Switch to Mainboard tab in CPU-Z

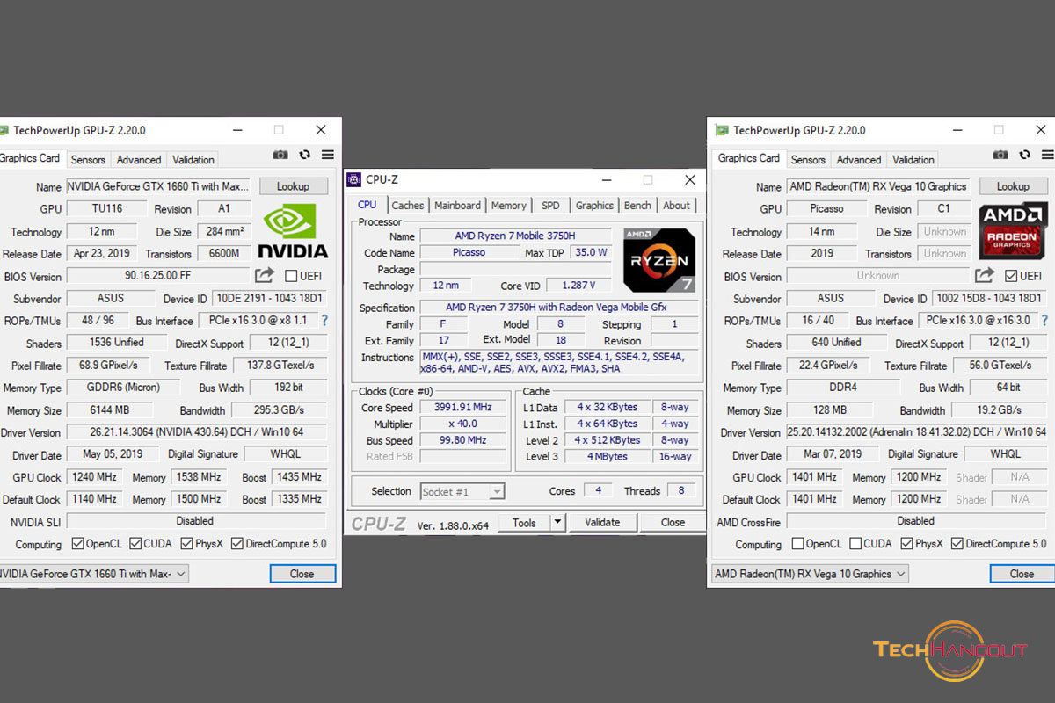click(457, 206)
